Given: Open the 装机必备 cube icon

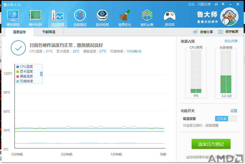Looking at the screenshot, I should coord(147,15).
